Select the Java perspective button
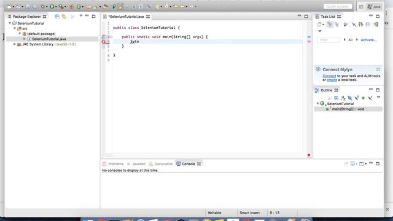 point(374,7)
